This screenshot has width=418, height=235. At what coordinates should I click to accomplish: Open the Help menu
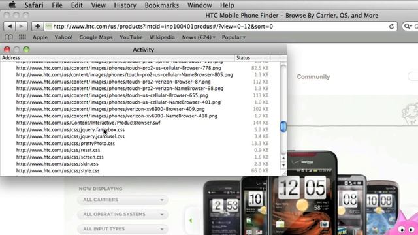tap(227, 5)
